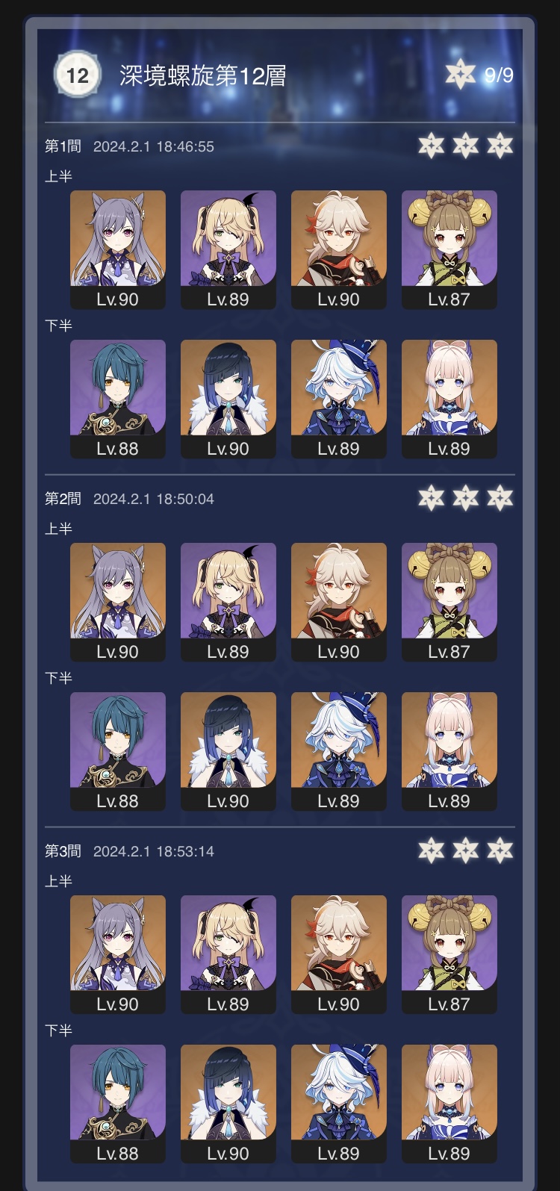
Task: Select Xingqiu portrait in chamber 1 second half
Action: click(x=118, y=399)
